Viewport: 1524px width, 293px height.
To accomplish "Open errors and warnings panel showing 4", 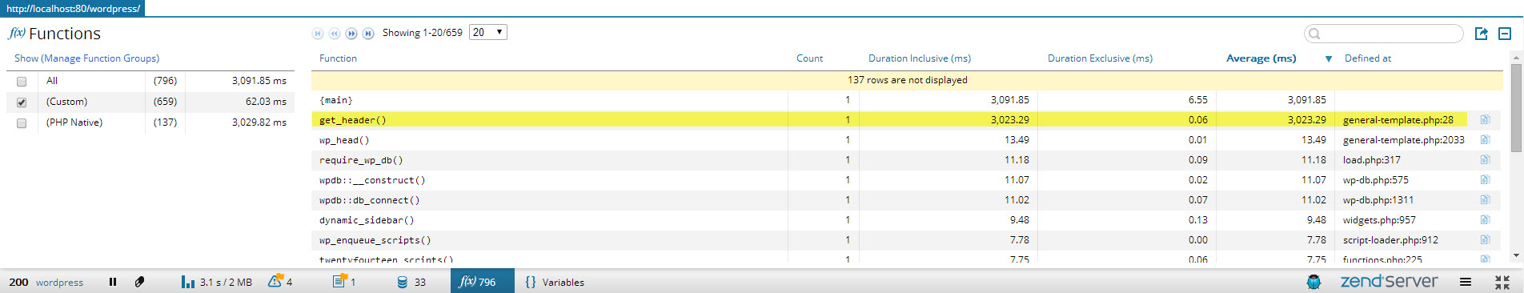I will [x=280, y=282].
